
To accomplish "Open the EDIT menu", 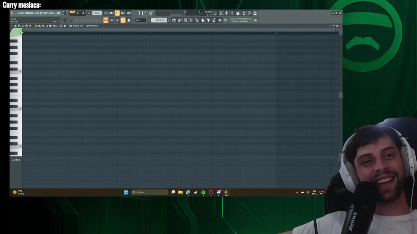I will (18, 13).
